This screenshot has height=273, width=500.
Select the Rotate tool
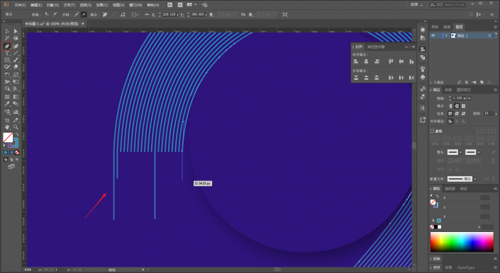click(x=7, y=75)
